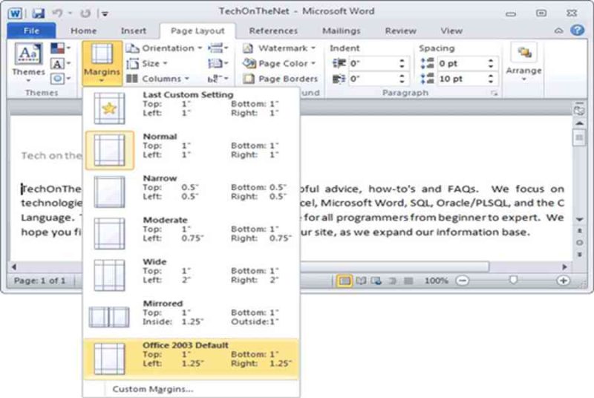
Task: Click Draft view icon in status bar
Action: point(408,281)
